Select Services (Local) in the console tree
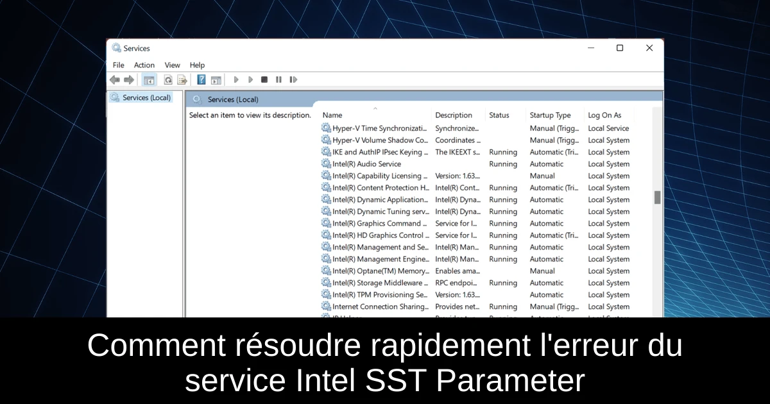This screenshot has width=770, height=404. [146, 97]
